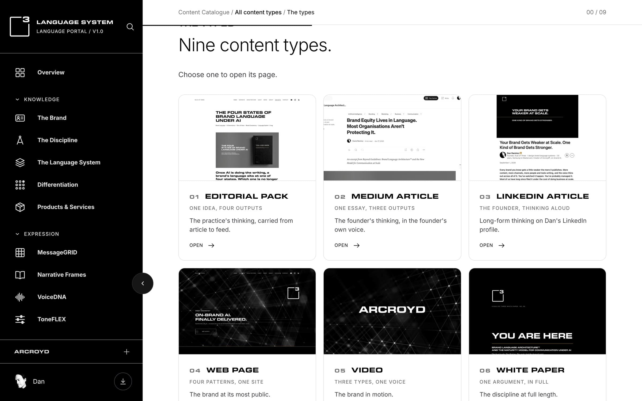Click the Editorial Pack preview thumbnail
This screenshot has height=401, width=642.
click(247, 138)
